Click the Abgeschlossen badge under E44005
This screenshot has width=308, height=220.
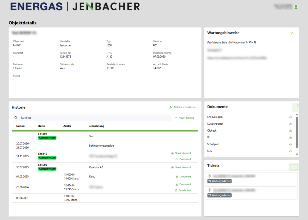pyautogui.click(x=47, y=169)
